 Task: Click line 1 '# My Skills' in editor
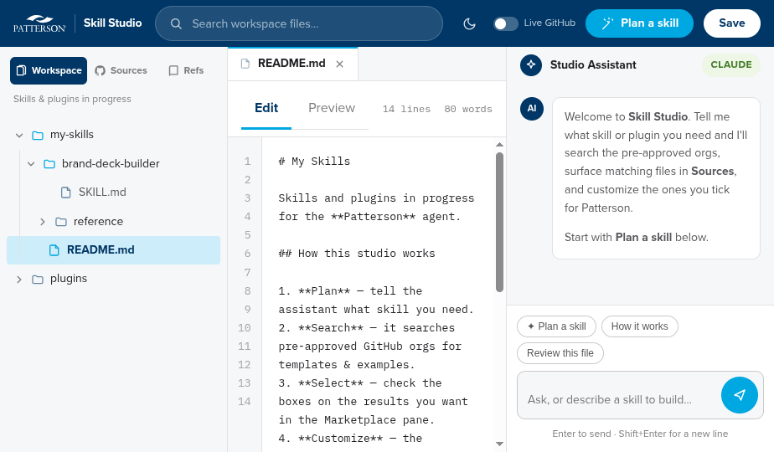tap(314, 162)
